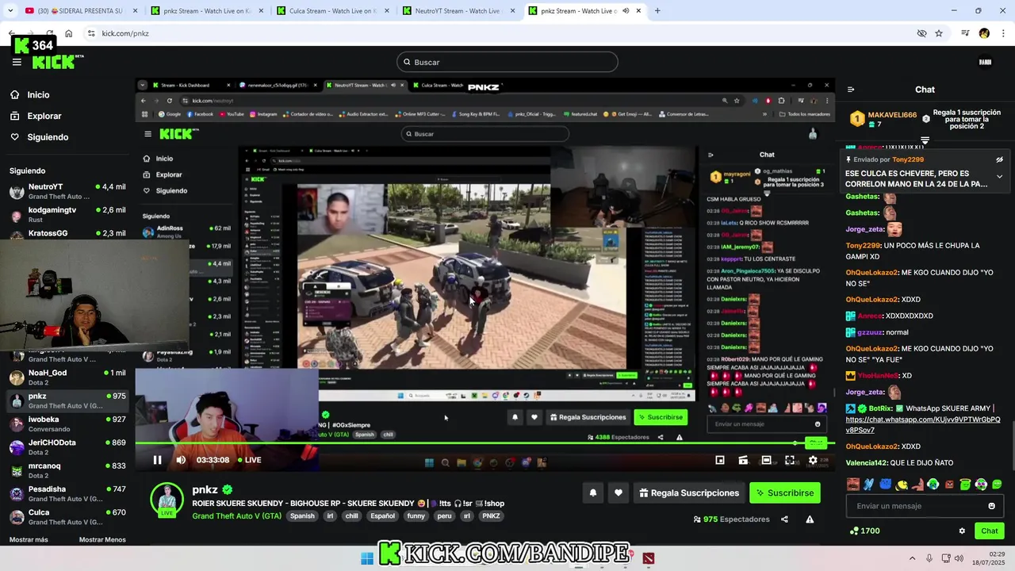Expand the gift leaderboard handle under MAKAVELI666
Viewport: 1015px width, 571px height.
coord(925,140)
